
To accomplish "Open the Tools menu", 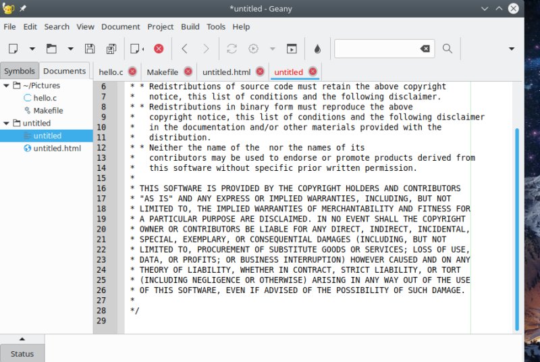I will (x=216, y=26).
